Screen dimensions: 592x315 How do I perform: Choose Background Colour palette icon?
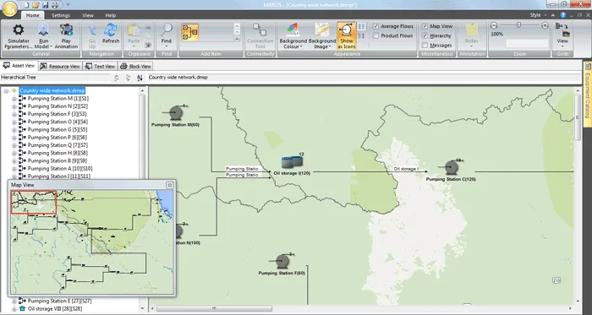[293, 30]
